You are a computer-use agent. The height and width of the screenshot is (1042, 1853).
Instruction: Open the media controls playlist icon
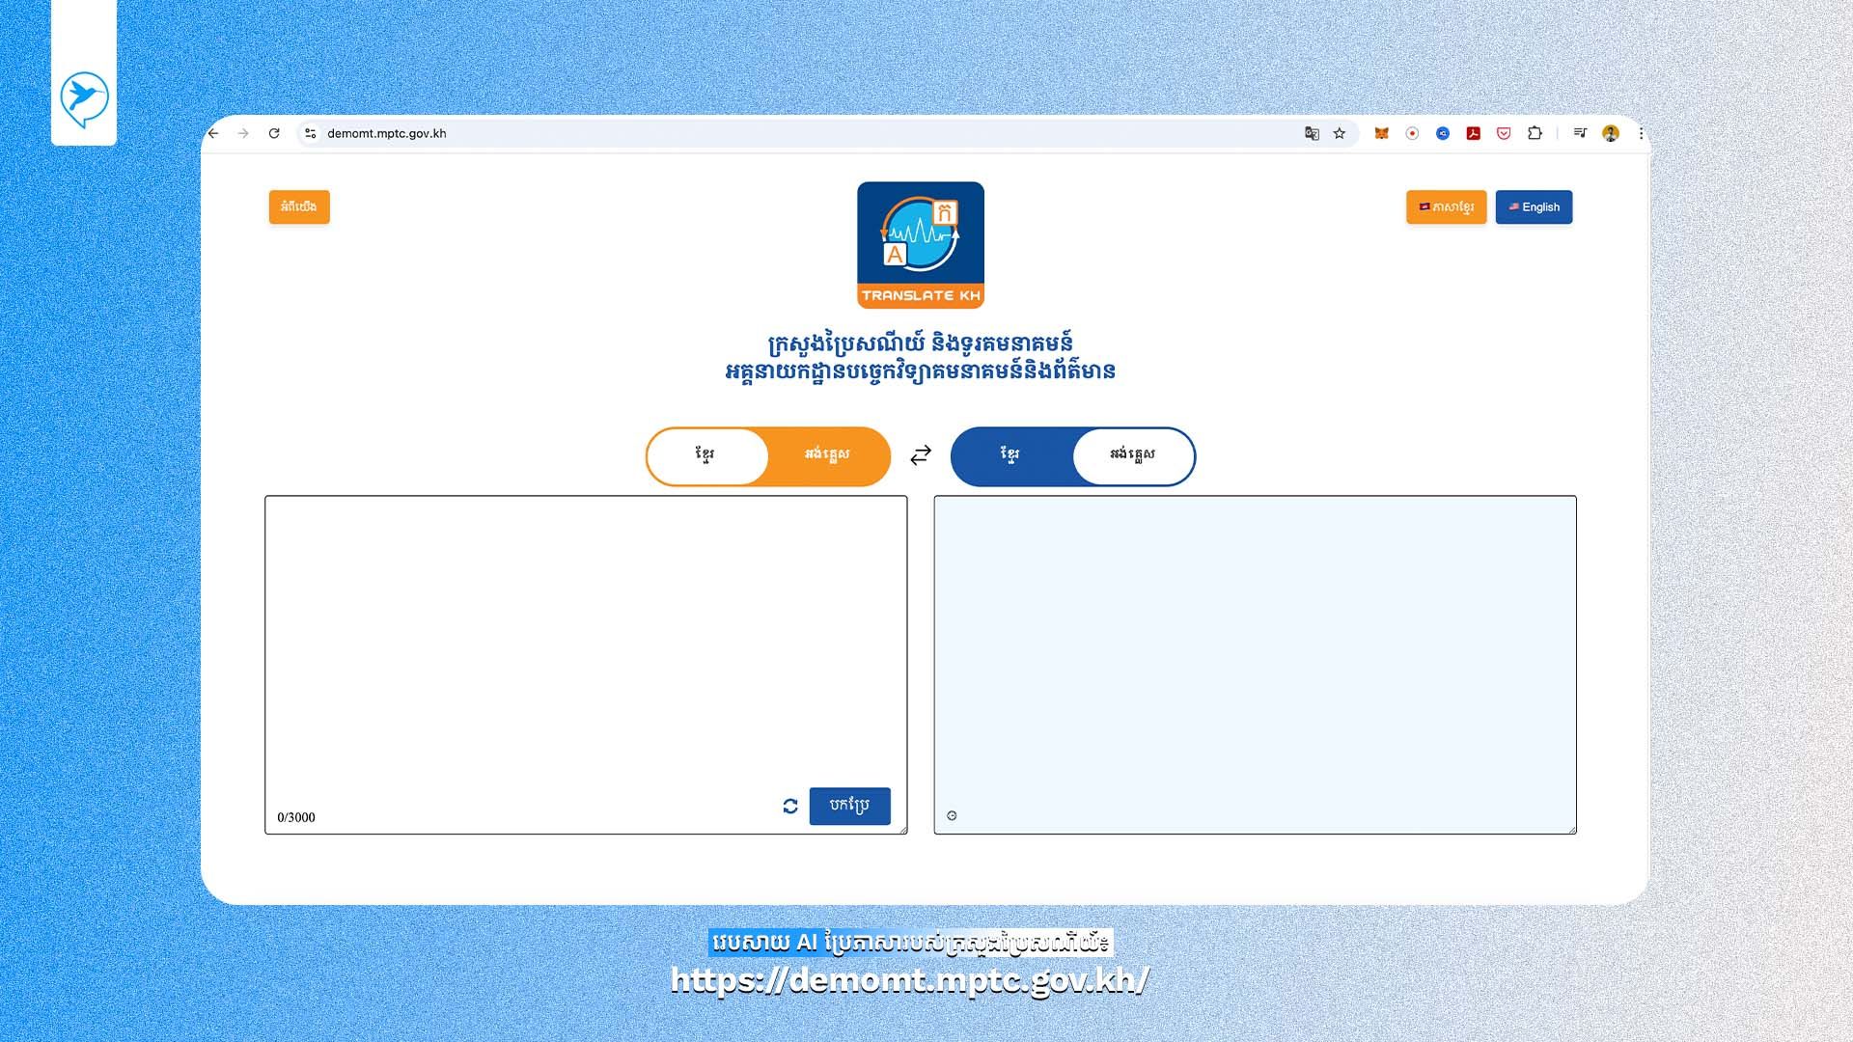1580,133
